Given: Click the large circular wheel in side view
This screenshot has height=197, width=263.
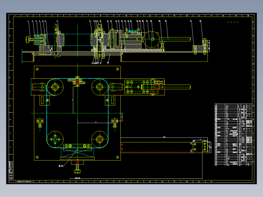Looking at the screenshot, I should [x=151, y=39].
